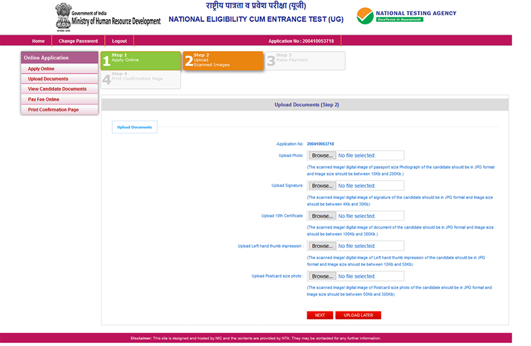Click the red NEXT button
Screen dimensions: 531x346
(x=320, y=316)
